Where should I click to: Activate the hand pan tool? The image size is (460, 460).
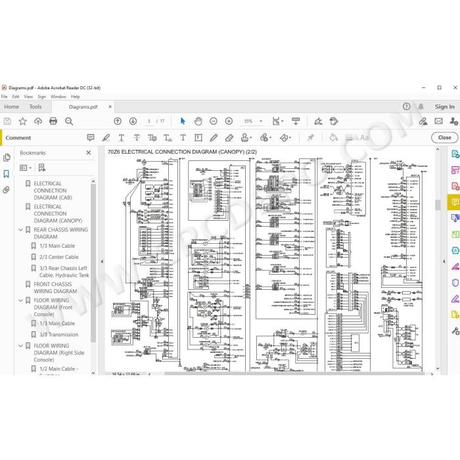pyautogui.click(x=198, y=121)
